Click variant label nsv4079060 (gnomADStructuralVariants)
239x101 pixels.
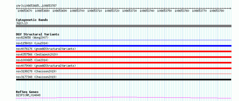point(46,66)
